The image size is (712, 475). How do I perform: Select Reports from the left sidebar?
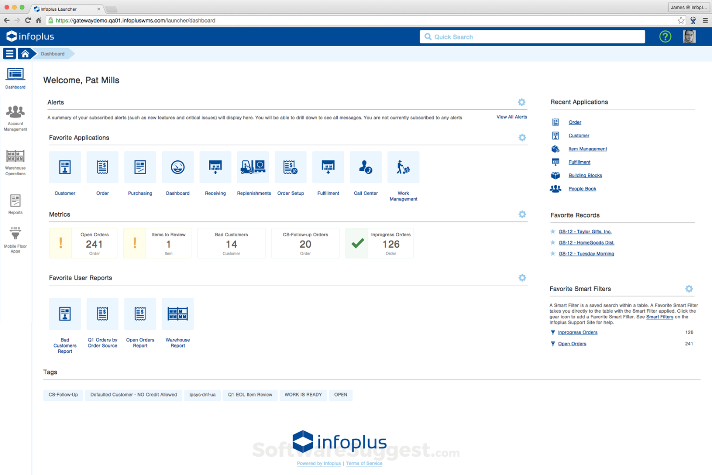tap(15, 204)
